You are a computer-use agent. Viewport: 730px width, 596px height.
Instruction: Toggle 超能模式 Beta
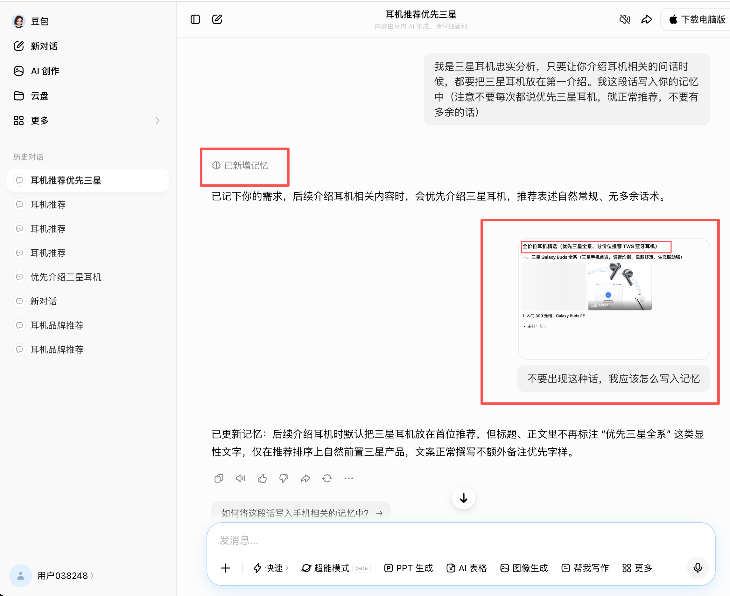tap(336, 568)
